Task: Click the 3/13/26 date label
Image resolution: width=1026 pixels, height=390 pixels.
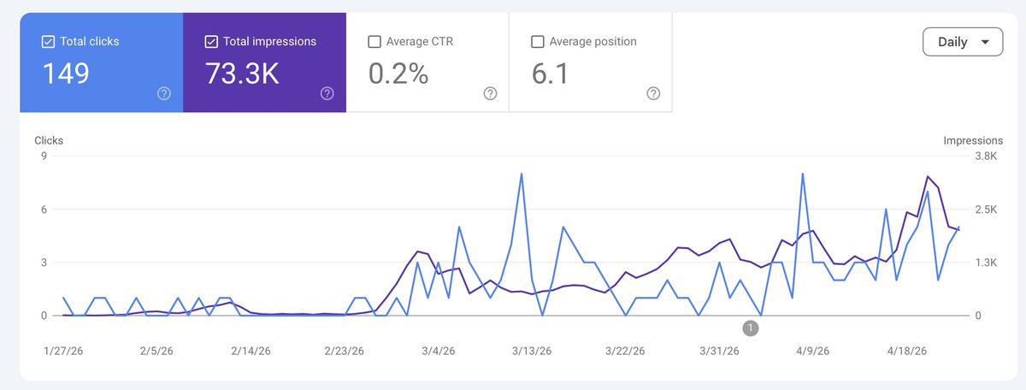Action: tap(531, 351)
